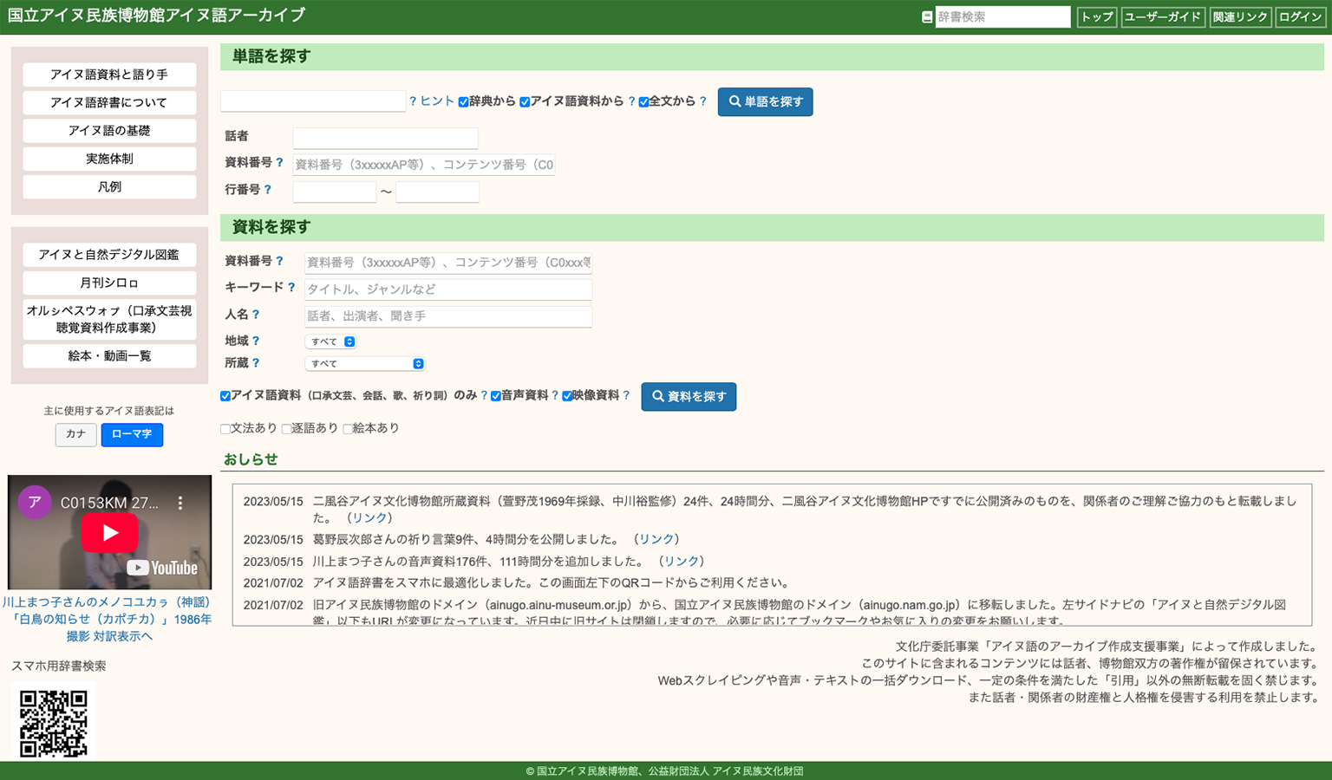1332x780 pixels.
Task: Open the ユーザーガイド page from top bar
Action: pyautogui.click(x=1163, y=16)
